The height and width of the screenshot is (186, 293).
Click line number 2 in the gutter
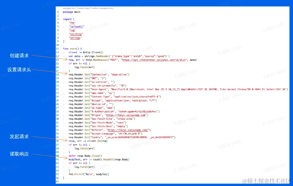58,16
